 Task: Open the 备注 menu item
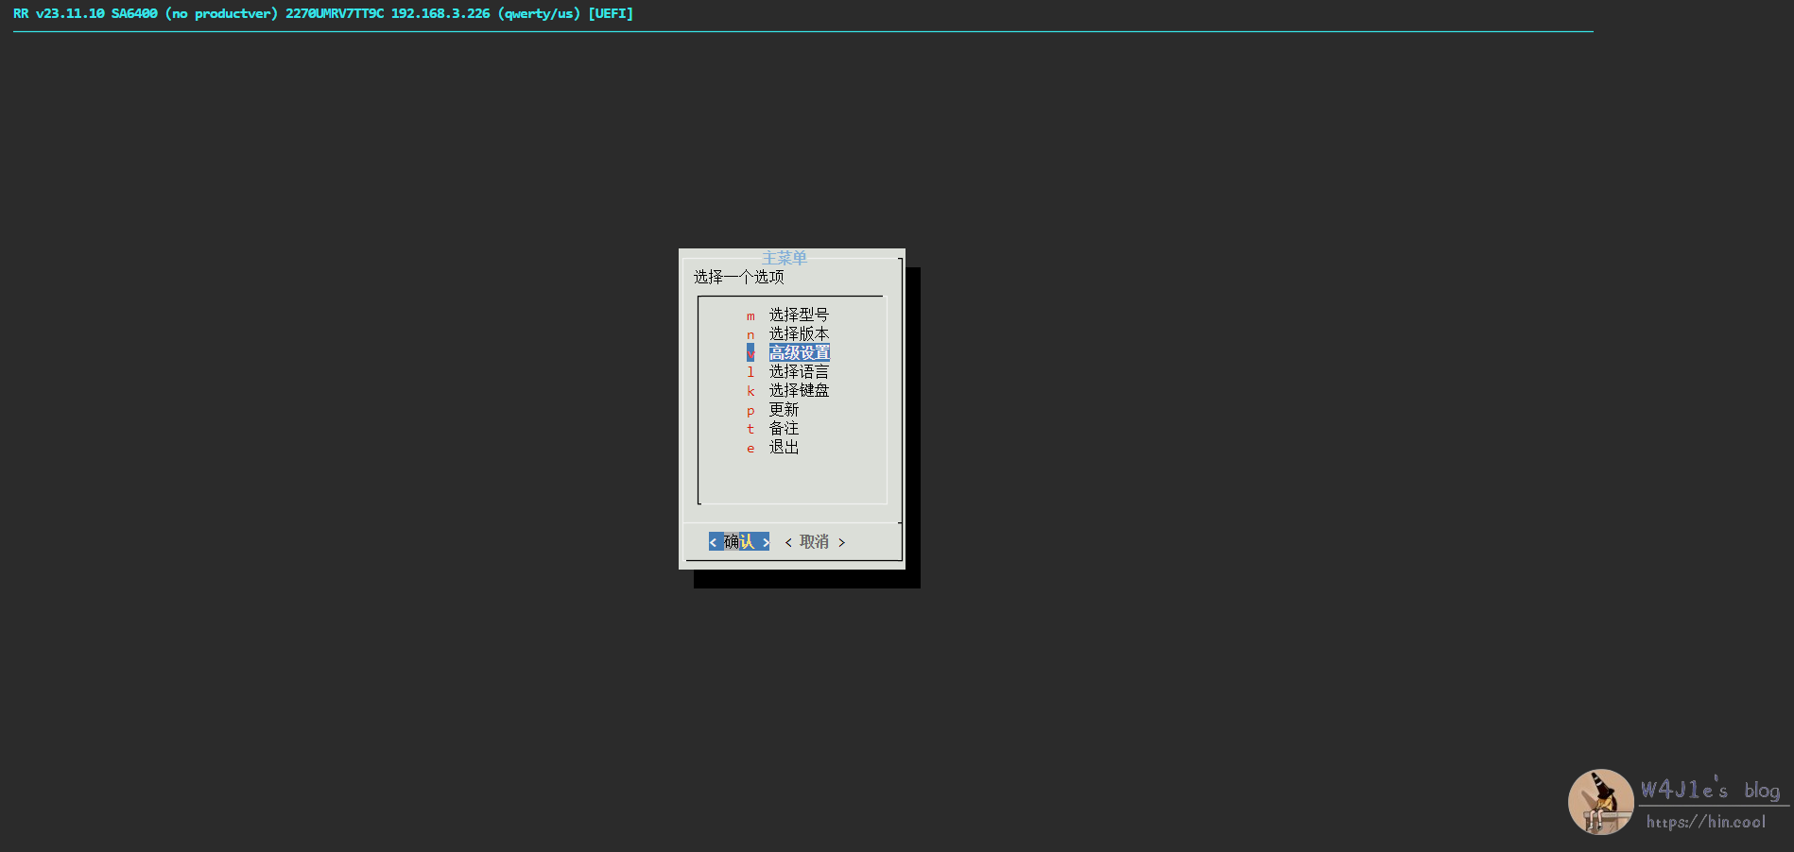(784, 428)
